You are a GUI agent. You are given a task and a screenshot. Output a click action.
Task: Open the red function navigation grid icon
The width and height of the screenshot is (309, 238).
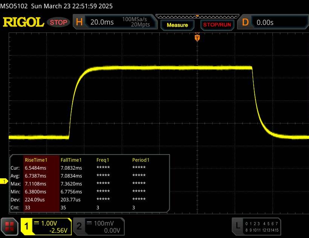coord(9,227)
